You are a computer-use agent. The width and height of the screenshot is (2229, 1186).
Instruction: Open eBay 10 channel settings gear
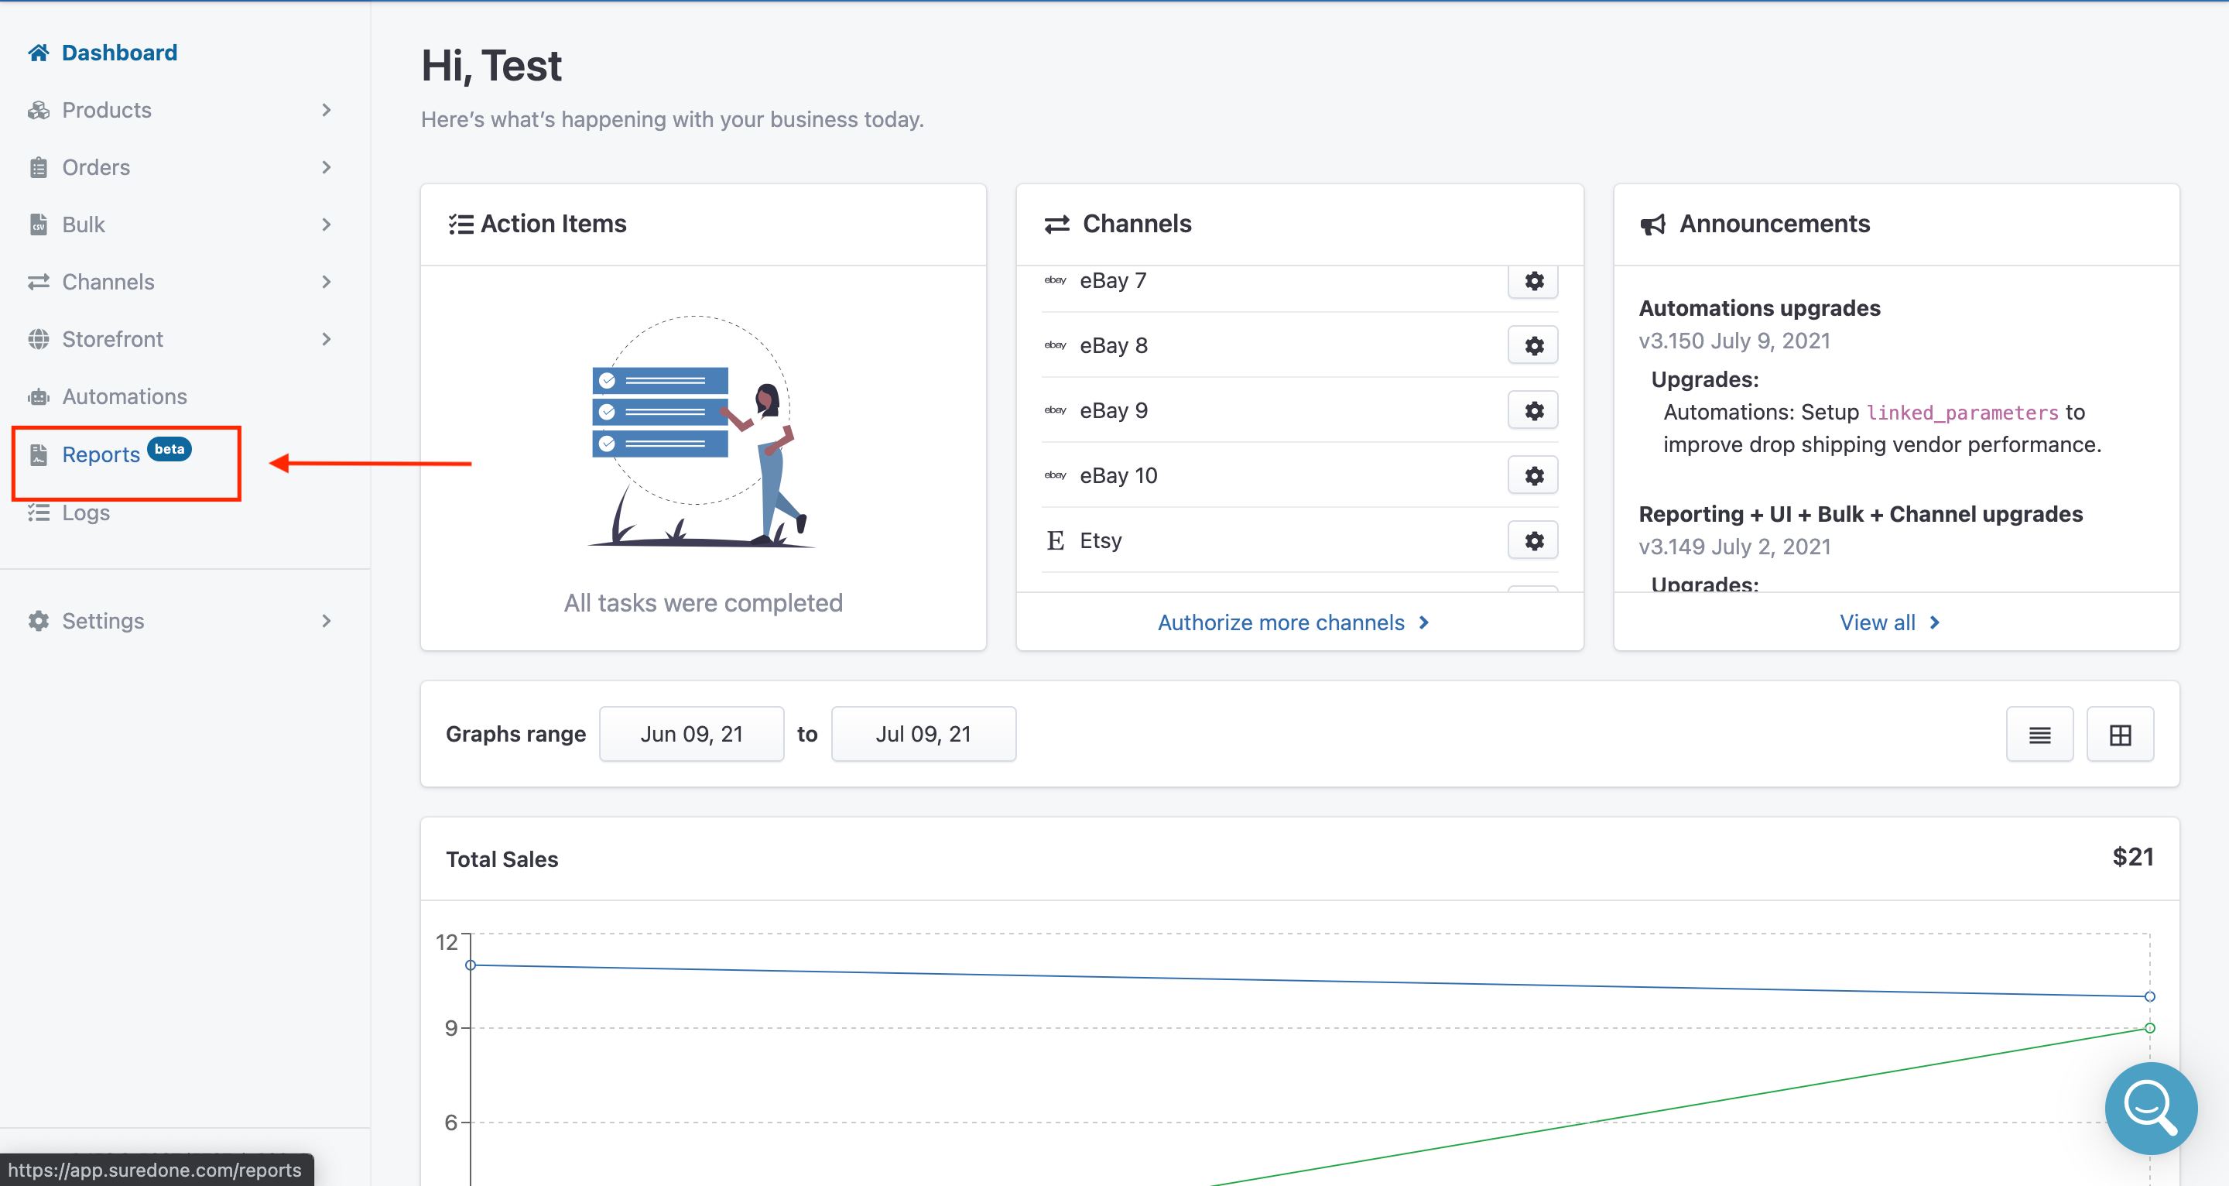tap(1532, 475)
